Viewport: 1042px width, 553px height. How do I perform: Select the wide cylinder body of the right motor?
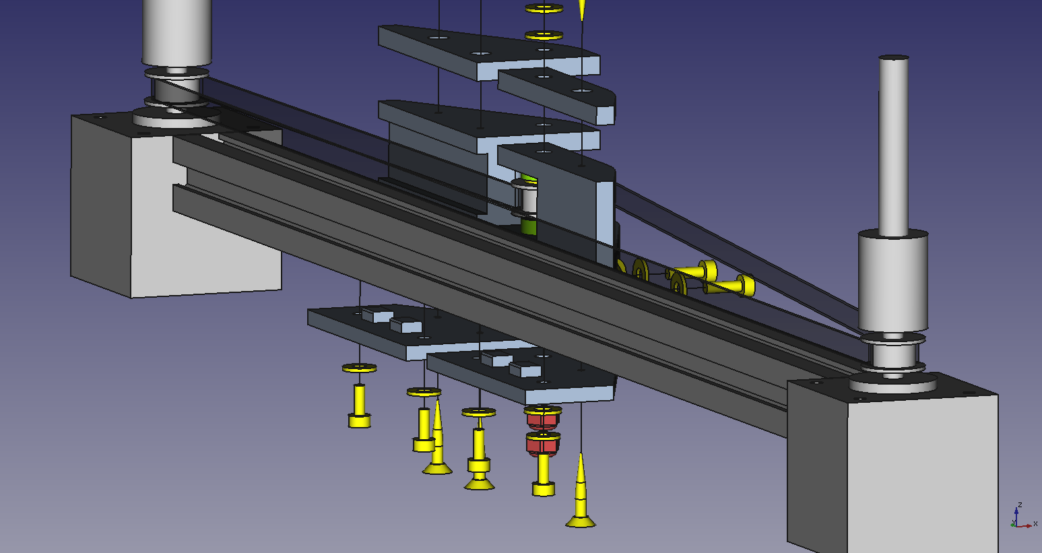893,281
